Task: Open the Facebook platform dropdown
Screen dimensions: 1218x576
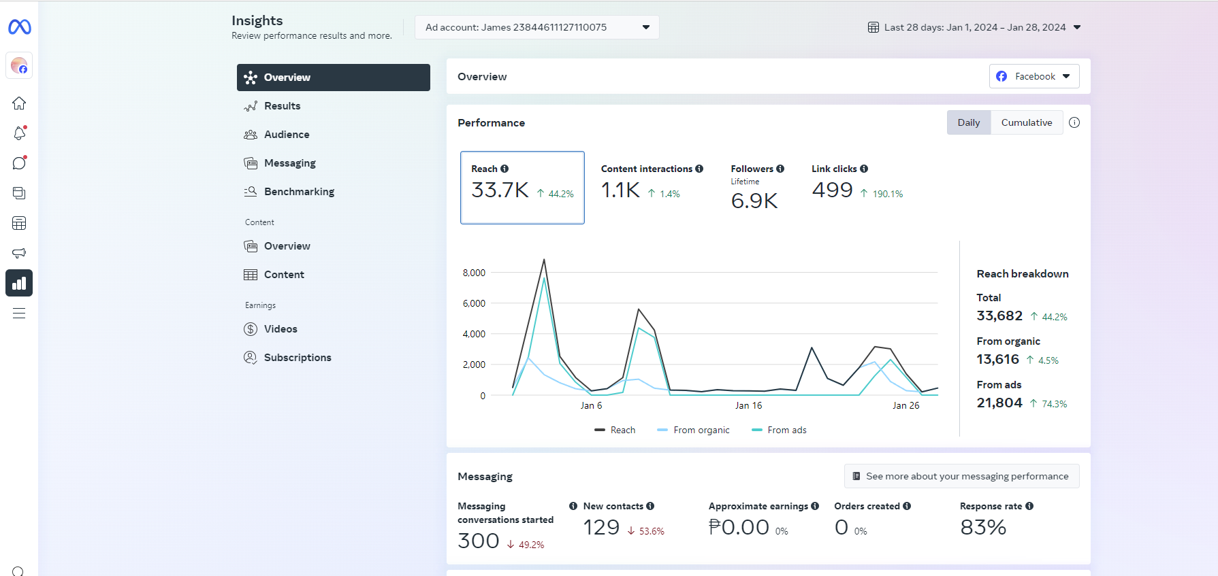Action: pos(1033,76)
